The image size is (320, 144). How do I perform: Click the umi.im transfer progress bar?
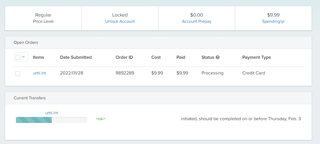tap(51, 120)
